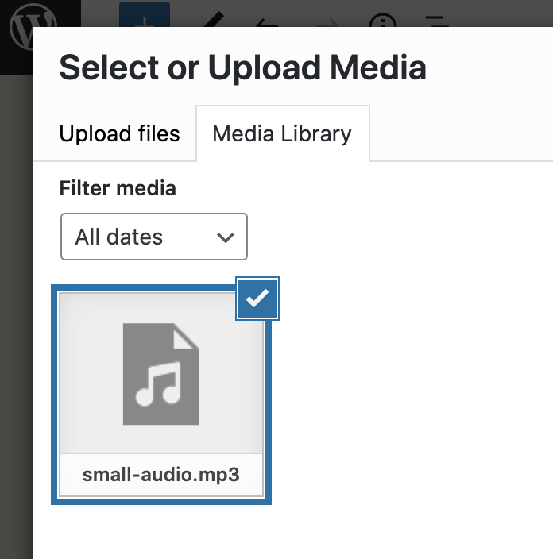Click the small-audio.mp3 filename label

(161, 475)
